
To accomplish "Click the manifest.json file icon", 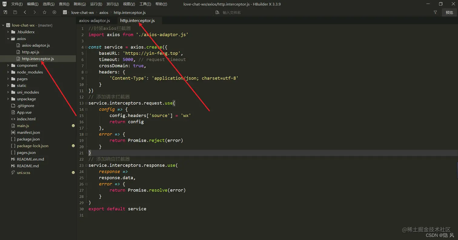I will 13,132.
